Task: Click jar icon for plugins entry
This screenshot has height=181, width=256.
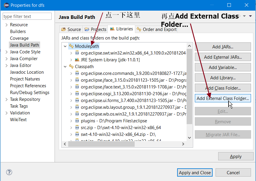Action: 77,121
